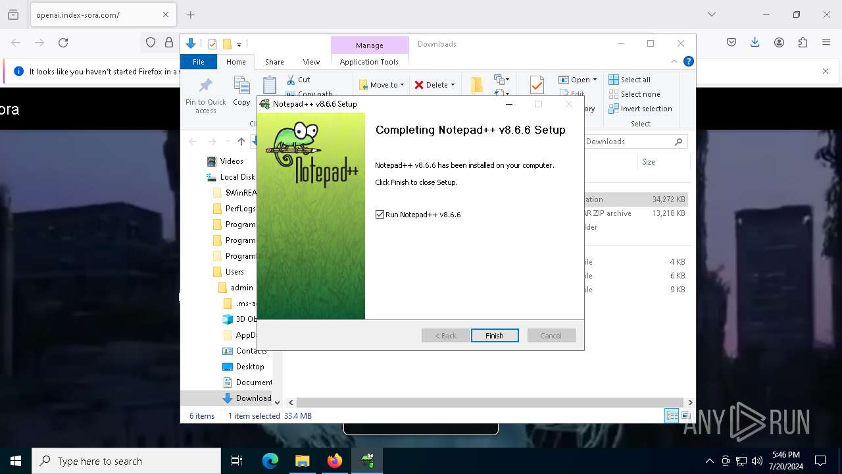The image size is (842, 474).
Task: Click the Properties checkmark icon
Action: [x=537, y=85]
